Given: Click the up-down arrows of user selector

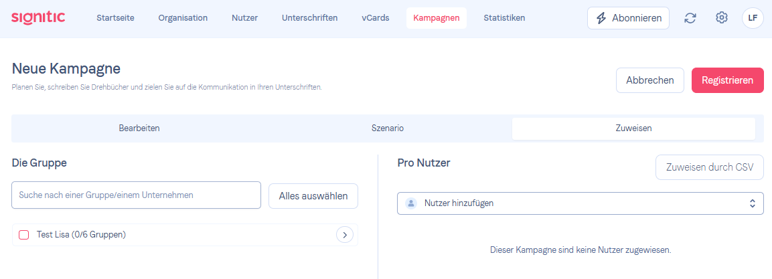Looking at the screenshot, I should pyautogui.click(x=753, y=203).
